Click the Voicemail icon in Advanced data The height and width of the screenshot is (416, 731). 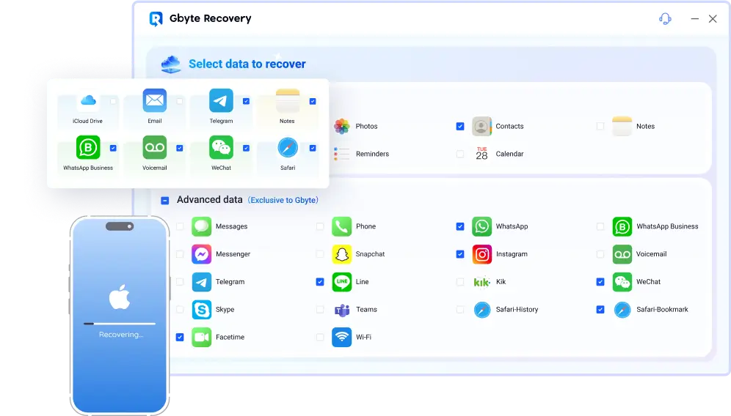(622, 254)
